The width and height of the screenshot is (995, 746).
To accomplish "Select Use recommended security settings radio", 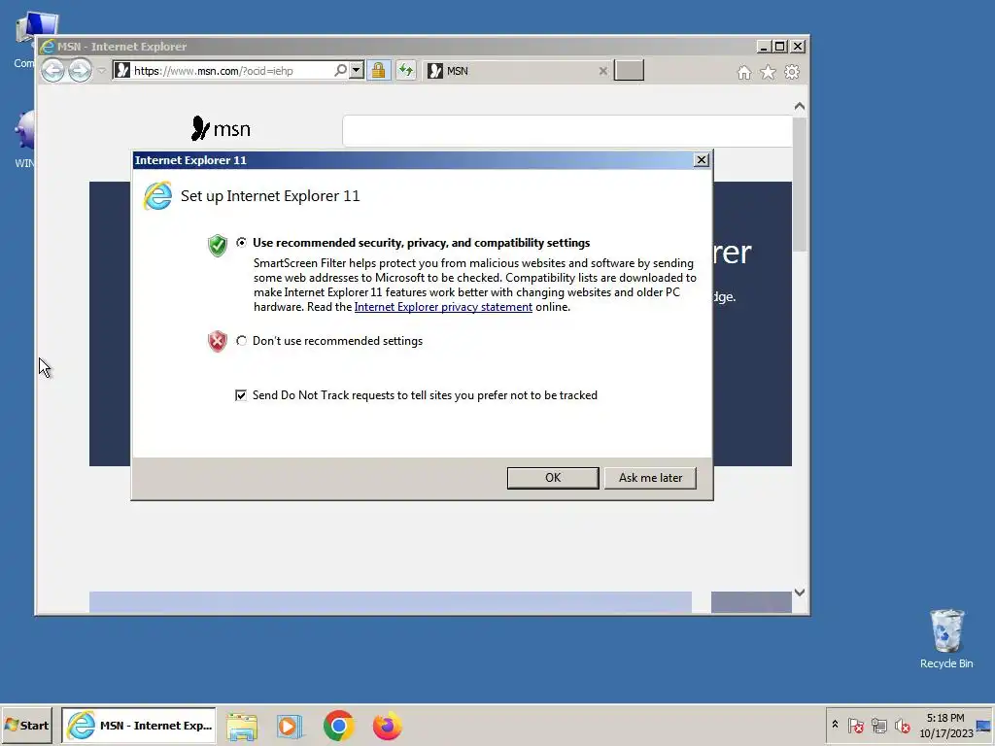I will pyautogui.click(x=241, y=242).
